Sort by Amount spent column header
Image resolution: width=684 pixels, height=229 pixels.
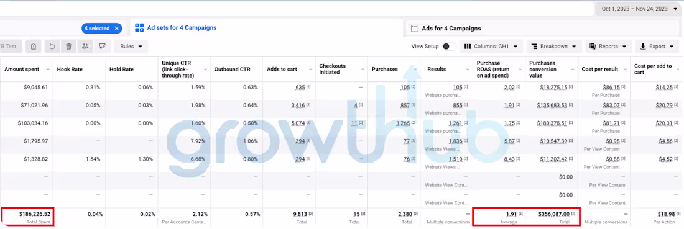(x=21, y=70)
